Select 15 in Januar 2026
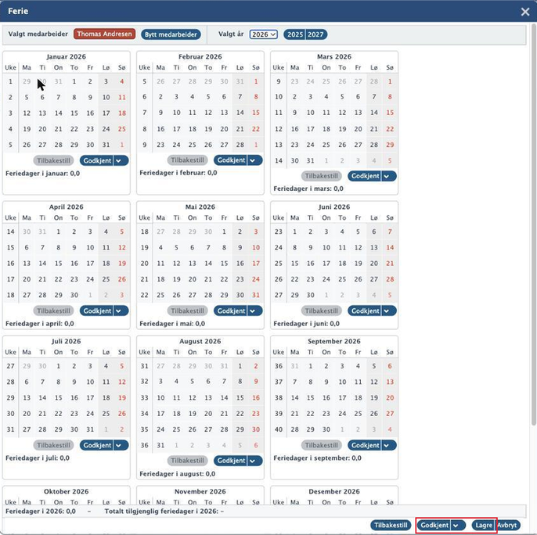Screen dimensions: 537x535 click(x=74, y=113)
